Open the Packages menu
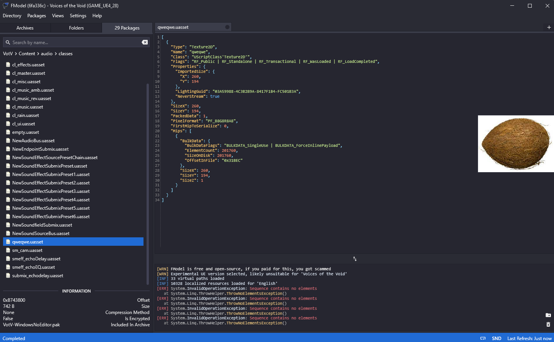554x342 pixels. tap(36, 16)
